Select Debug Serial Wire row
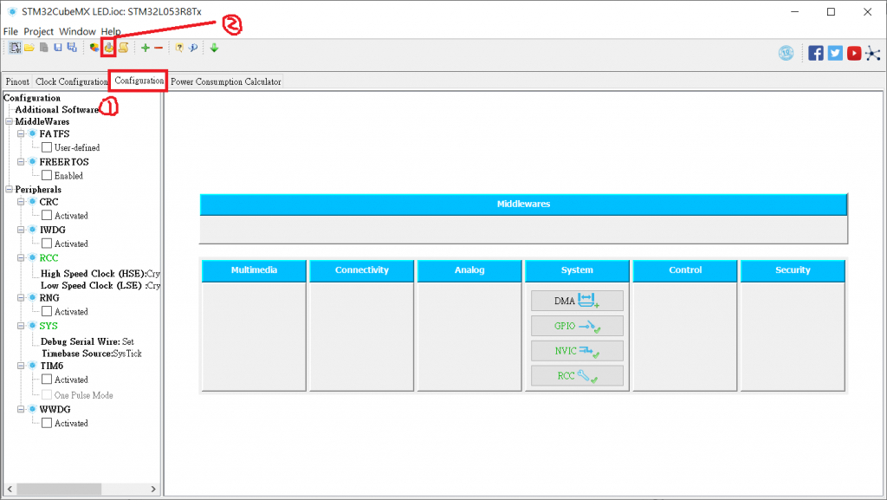This screenshot has width=887, height=500. pyautogui.click(x=87, y=341)
